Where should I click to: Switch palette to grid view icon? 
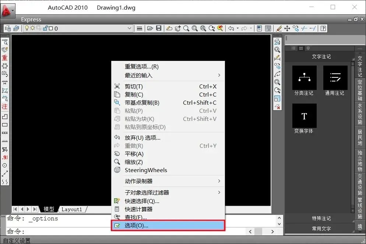(301, 48)
